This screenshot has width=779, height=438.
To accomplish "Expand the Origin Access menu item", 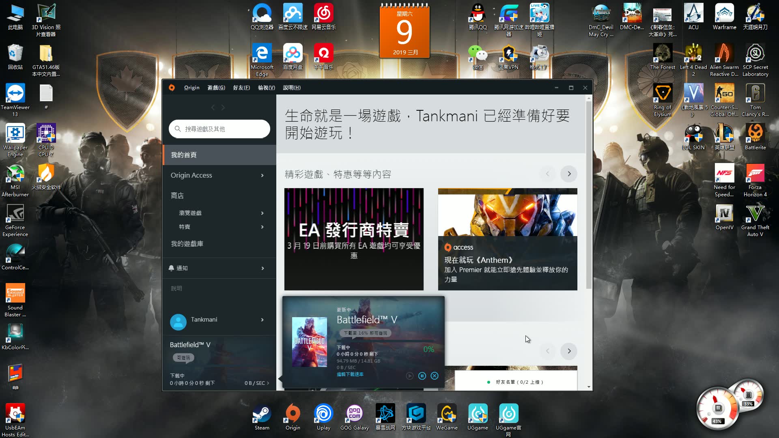I will 262,175.
